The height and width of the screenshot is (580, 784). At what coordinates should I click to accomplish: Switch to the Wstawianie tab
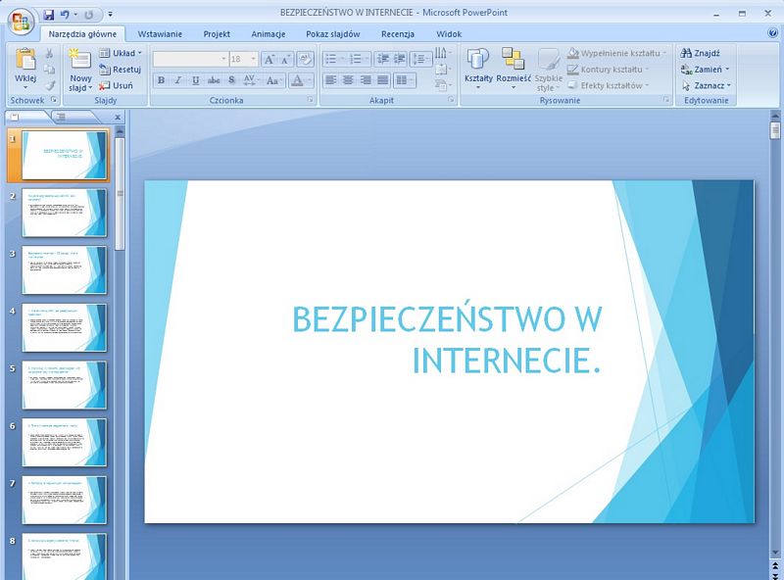coord(159,33)
